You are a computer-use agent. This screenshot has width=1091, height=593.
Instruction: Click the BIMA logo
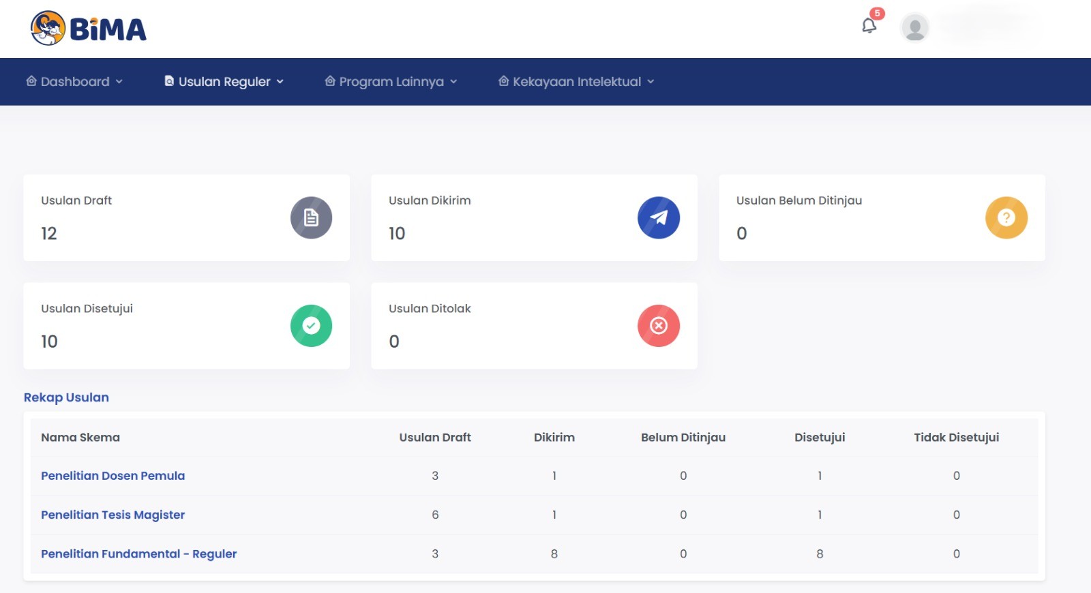click(89, 29)
